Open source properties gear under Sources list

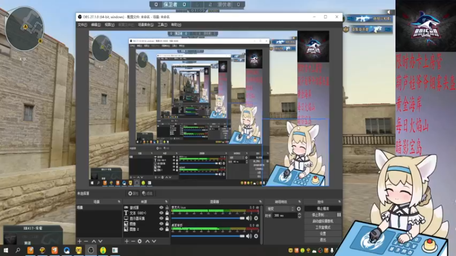[x=140, y=241]
